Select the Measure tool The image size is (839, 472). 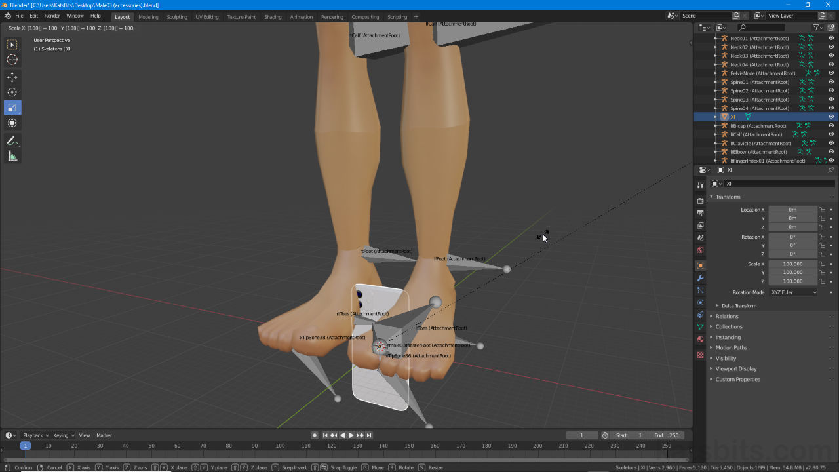[x=12, y=156]
